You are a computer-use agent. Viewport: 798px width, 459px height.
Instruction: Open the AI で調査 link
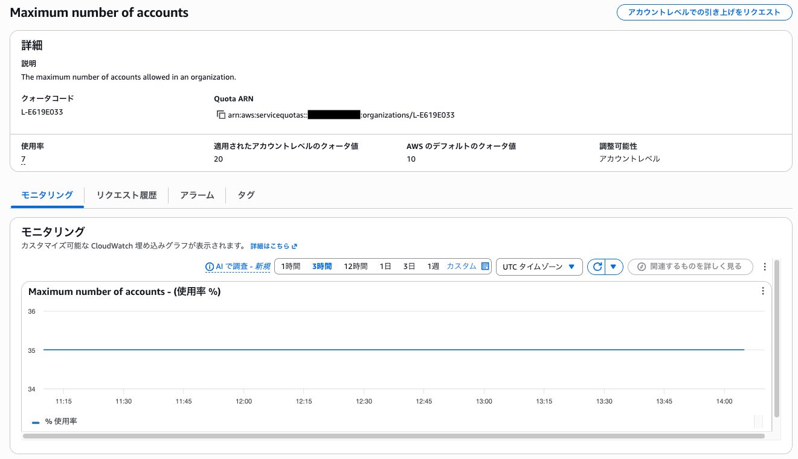point(242,267)
